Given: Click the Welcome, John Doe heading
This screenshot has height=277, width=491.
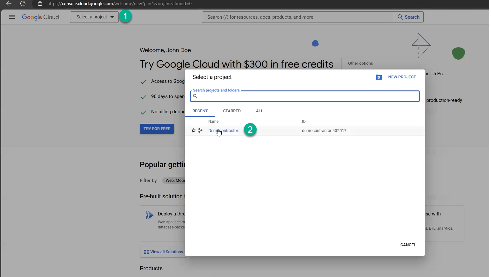Looking at the screenshot, I should [x=165, y=50].
